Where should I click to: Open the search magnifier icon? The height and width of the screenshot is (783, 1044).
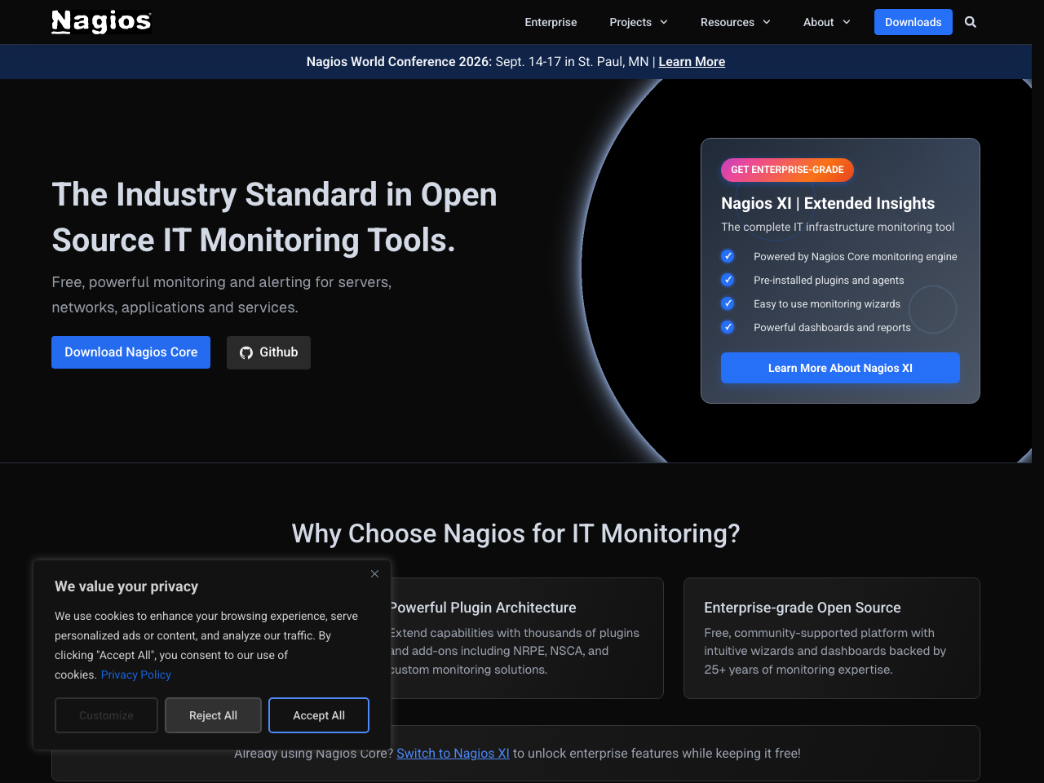point(970,22)
